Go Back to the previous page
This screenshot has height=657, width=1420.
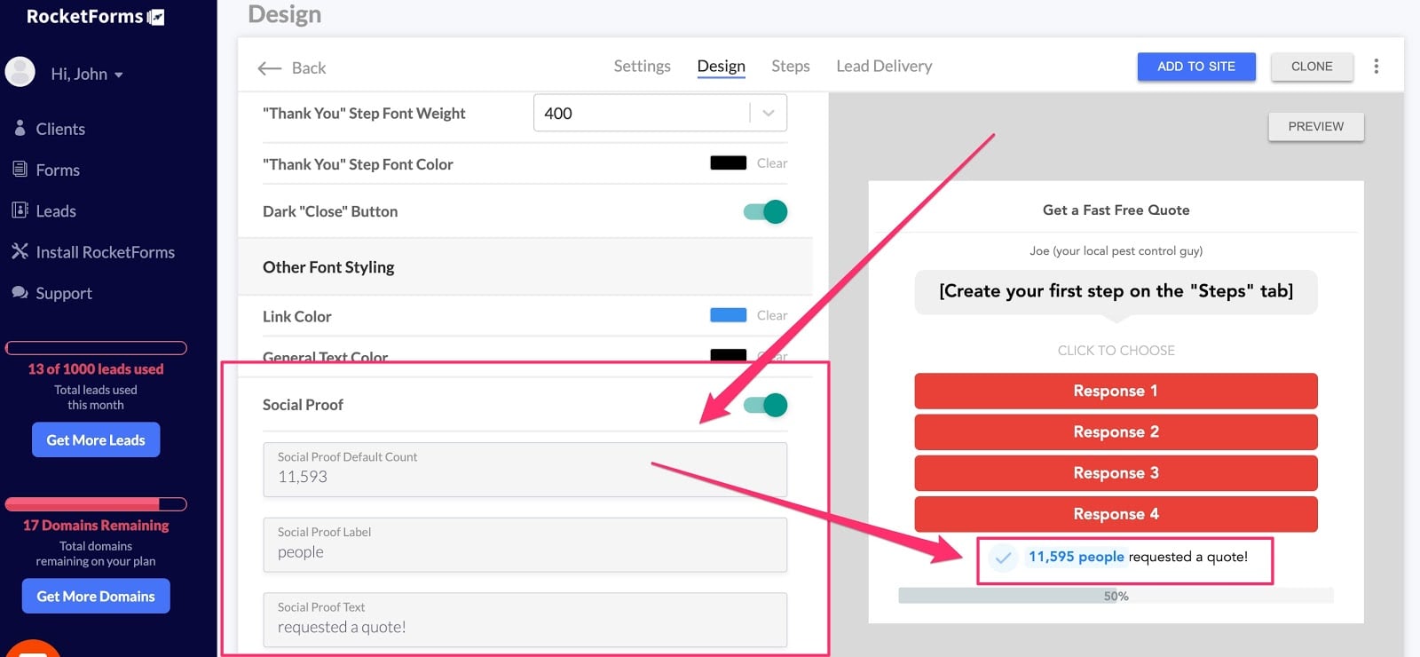tap(309, 68)
